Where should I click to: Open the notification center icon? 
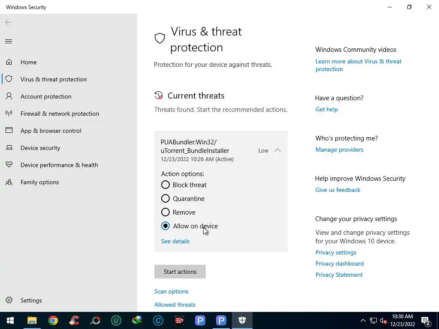pos(426,320)
